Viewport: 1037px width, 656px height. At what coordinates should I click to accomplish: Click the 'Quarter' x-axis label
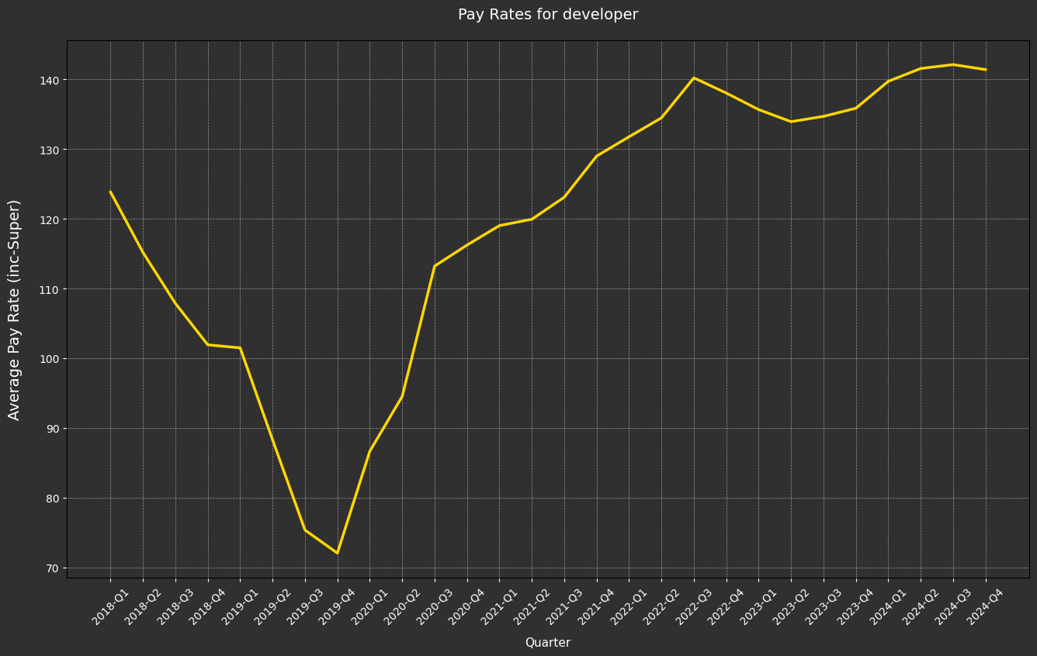click(x=547, y=643)
